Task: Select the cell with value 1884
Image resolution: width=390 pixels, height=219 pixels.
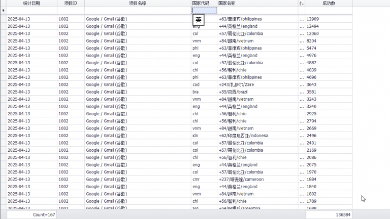Action: (329, 180)
